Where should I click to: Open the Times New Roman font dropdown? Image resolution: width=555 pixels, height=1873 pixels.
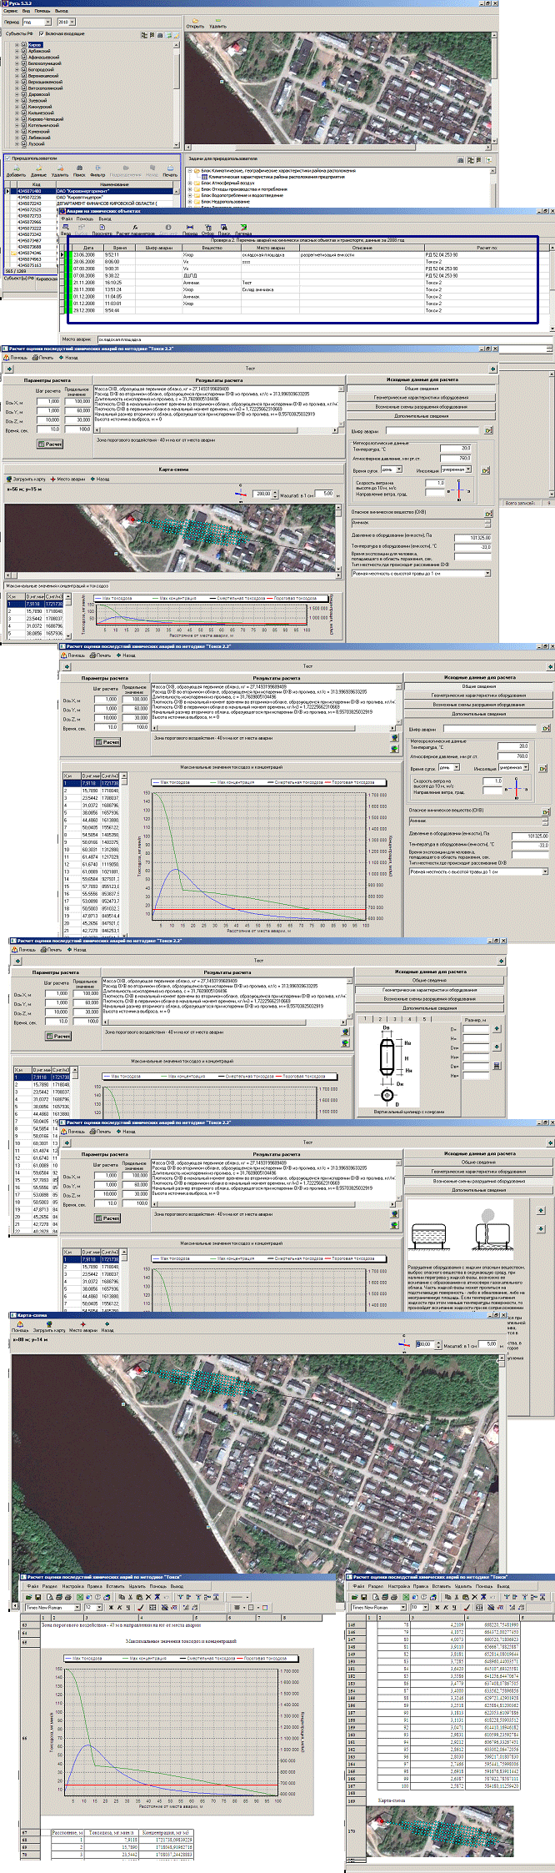tap(77, 1607)
